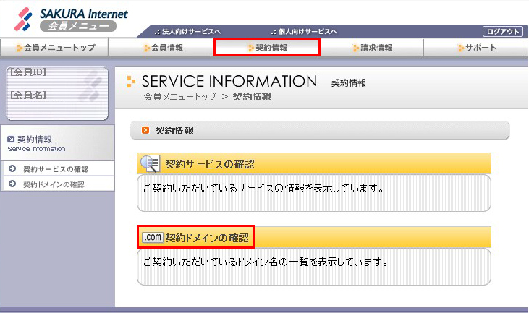
Task: Click arrow icon next to sidebar 契約サービスの確認
Action: [12, 169]
